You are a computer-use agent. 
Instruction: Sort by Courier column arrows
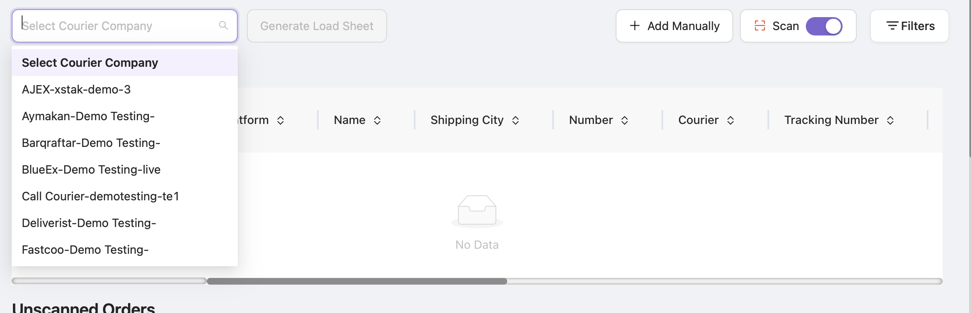(731, 121)
